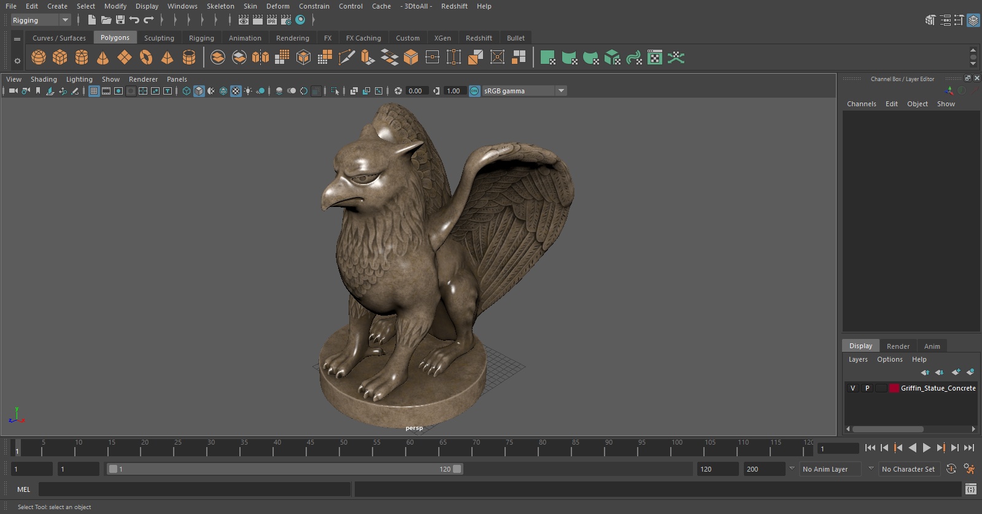Image resolution: width=982 pixels, height=514 pixels.
Task: Toggle the layer type box of Griffin layer
Action: 881,388
